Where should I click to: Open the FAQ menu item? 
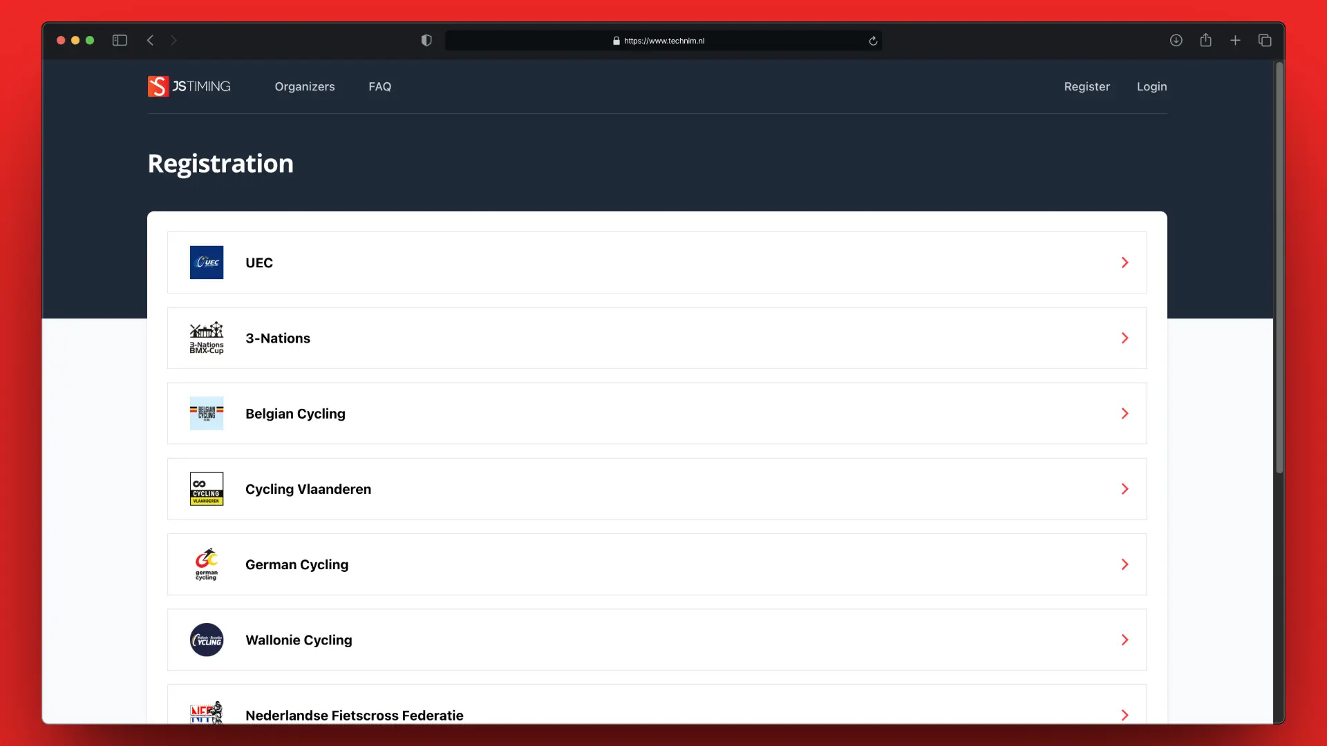379,86
